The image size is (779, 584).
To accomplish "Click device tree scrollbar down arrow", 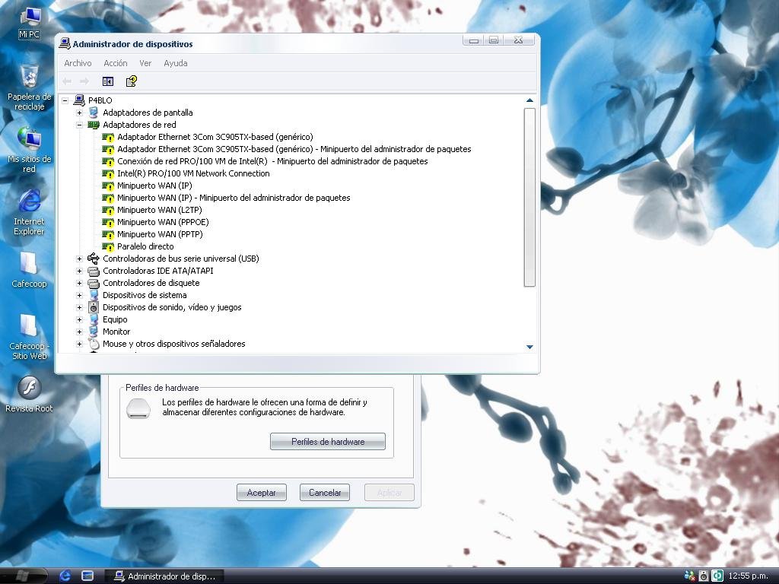I will click(x=529, y=347).
